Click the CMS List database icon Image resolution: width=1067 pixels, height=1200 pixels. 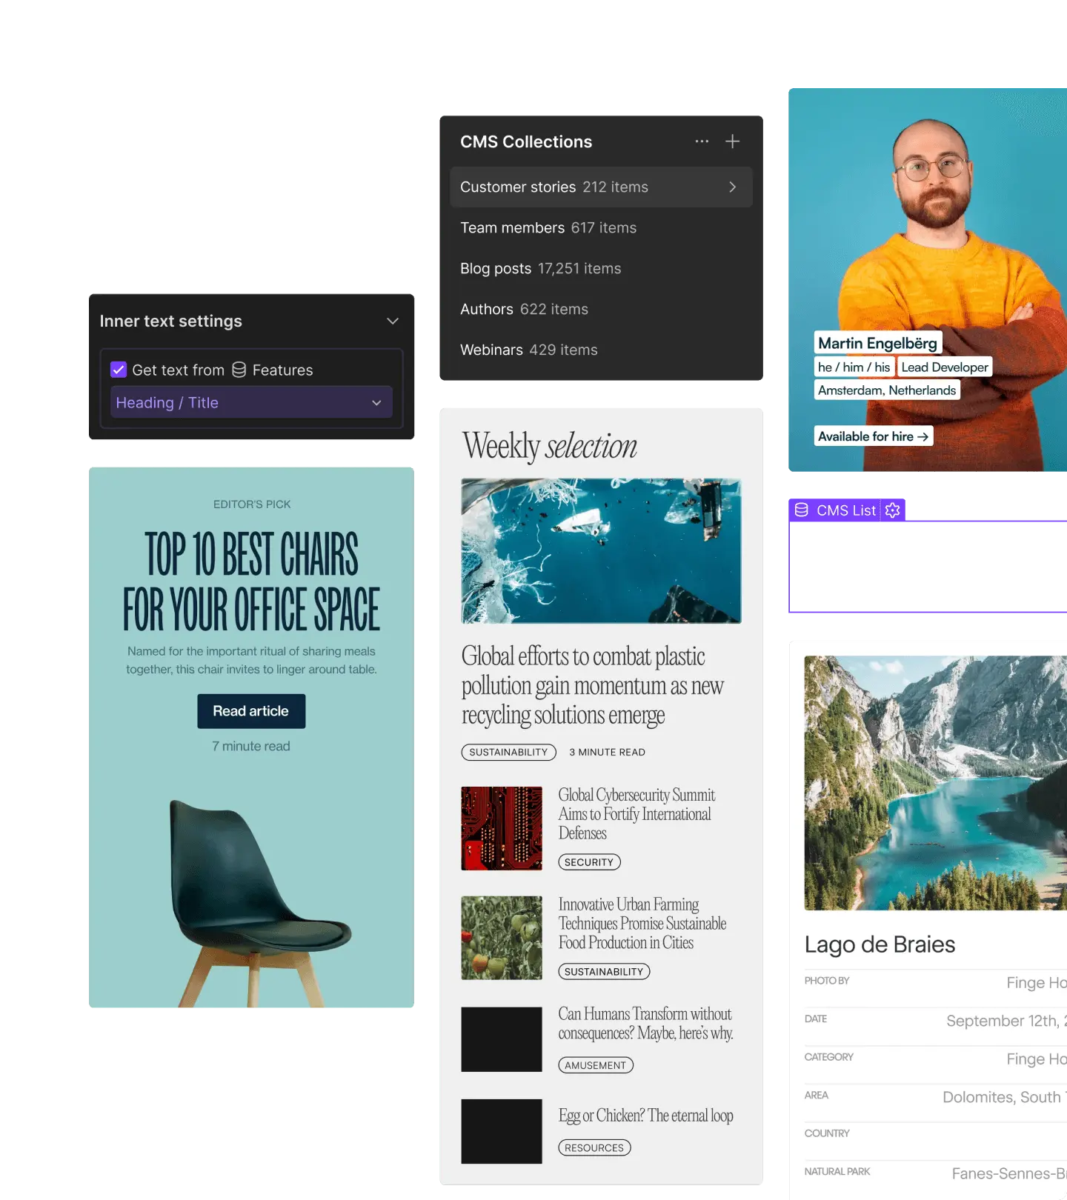[802, 510]
